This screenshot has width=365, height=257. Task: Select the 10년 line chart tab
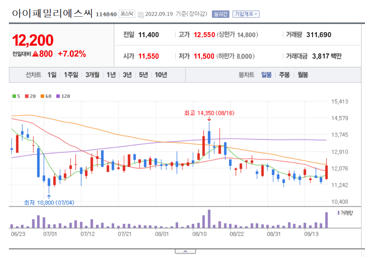[x=161, y=75]
